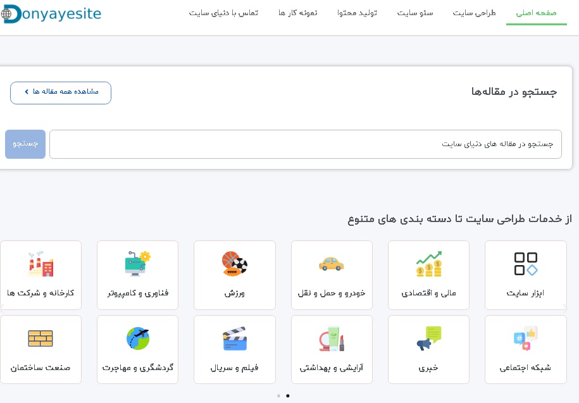Select the کارخانه و شرکت ها factory icon

[40, 264]
